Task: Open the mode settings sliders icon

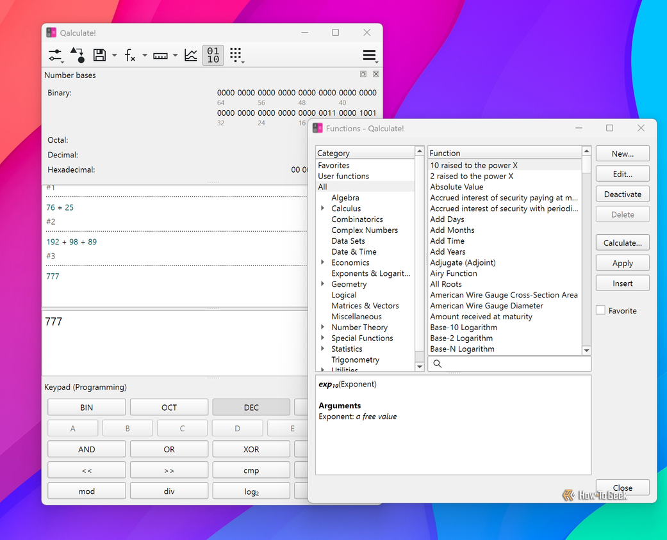Action: (x=55, y=55)
